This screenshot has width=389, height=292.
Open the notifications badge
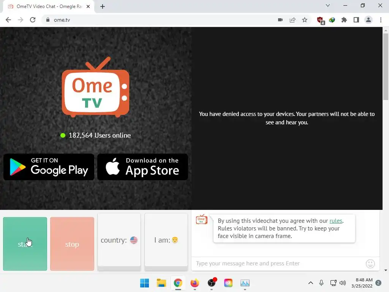tap(378, 283)
